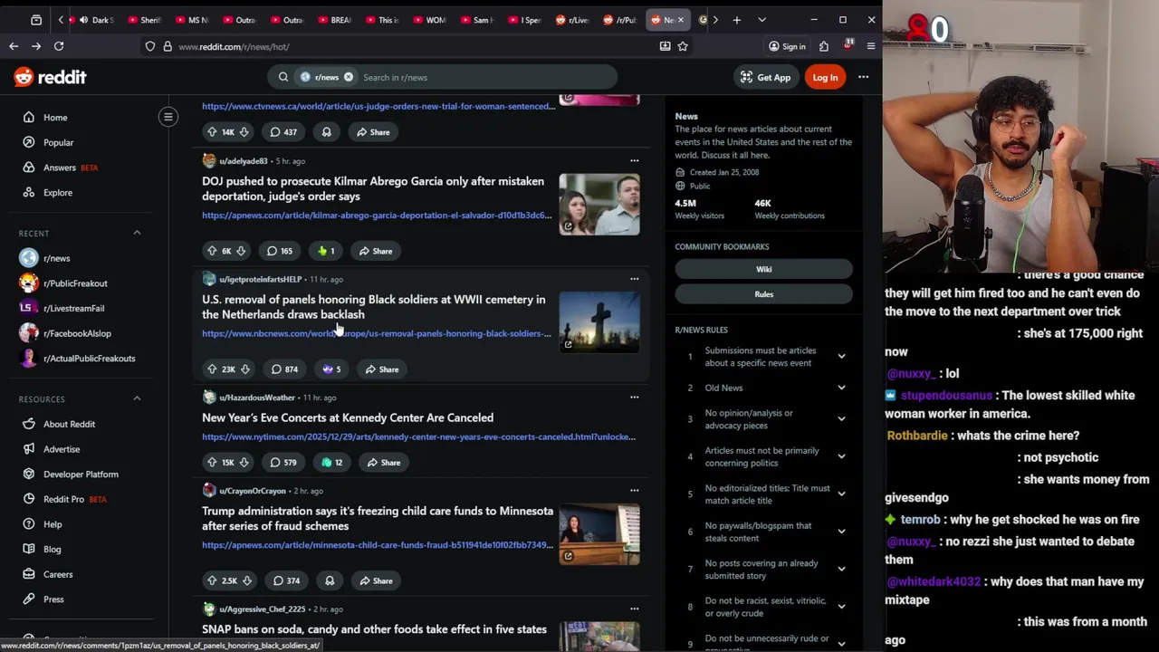Image resolution: width=1159 pixels, height=652 pixels.
Task: Open the Kennedy Center concerts post title
Action: coord(348,417)
